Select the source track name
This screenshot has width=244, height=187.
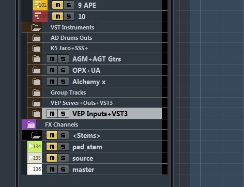point(83,159)
